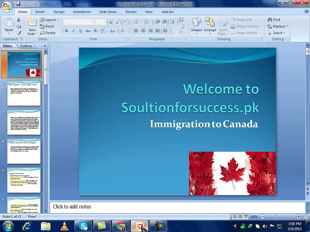This screenshot has width=310, height=232.
Task: Toggle Text Shadow formatting
Action: pos(95,31)
